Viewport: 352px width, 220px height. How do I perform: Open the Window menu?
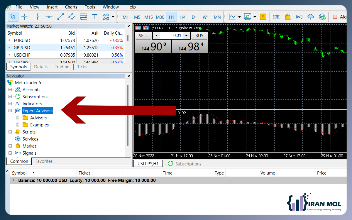[111, 7]
